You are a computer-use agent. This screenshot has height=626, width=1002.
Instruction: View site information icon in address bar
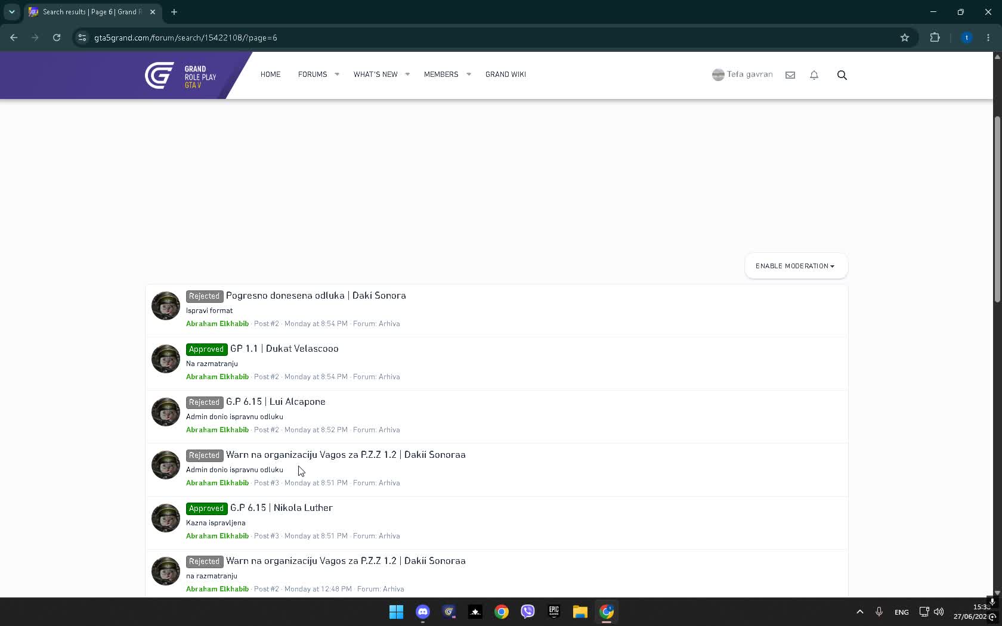82,38
